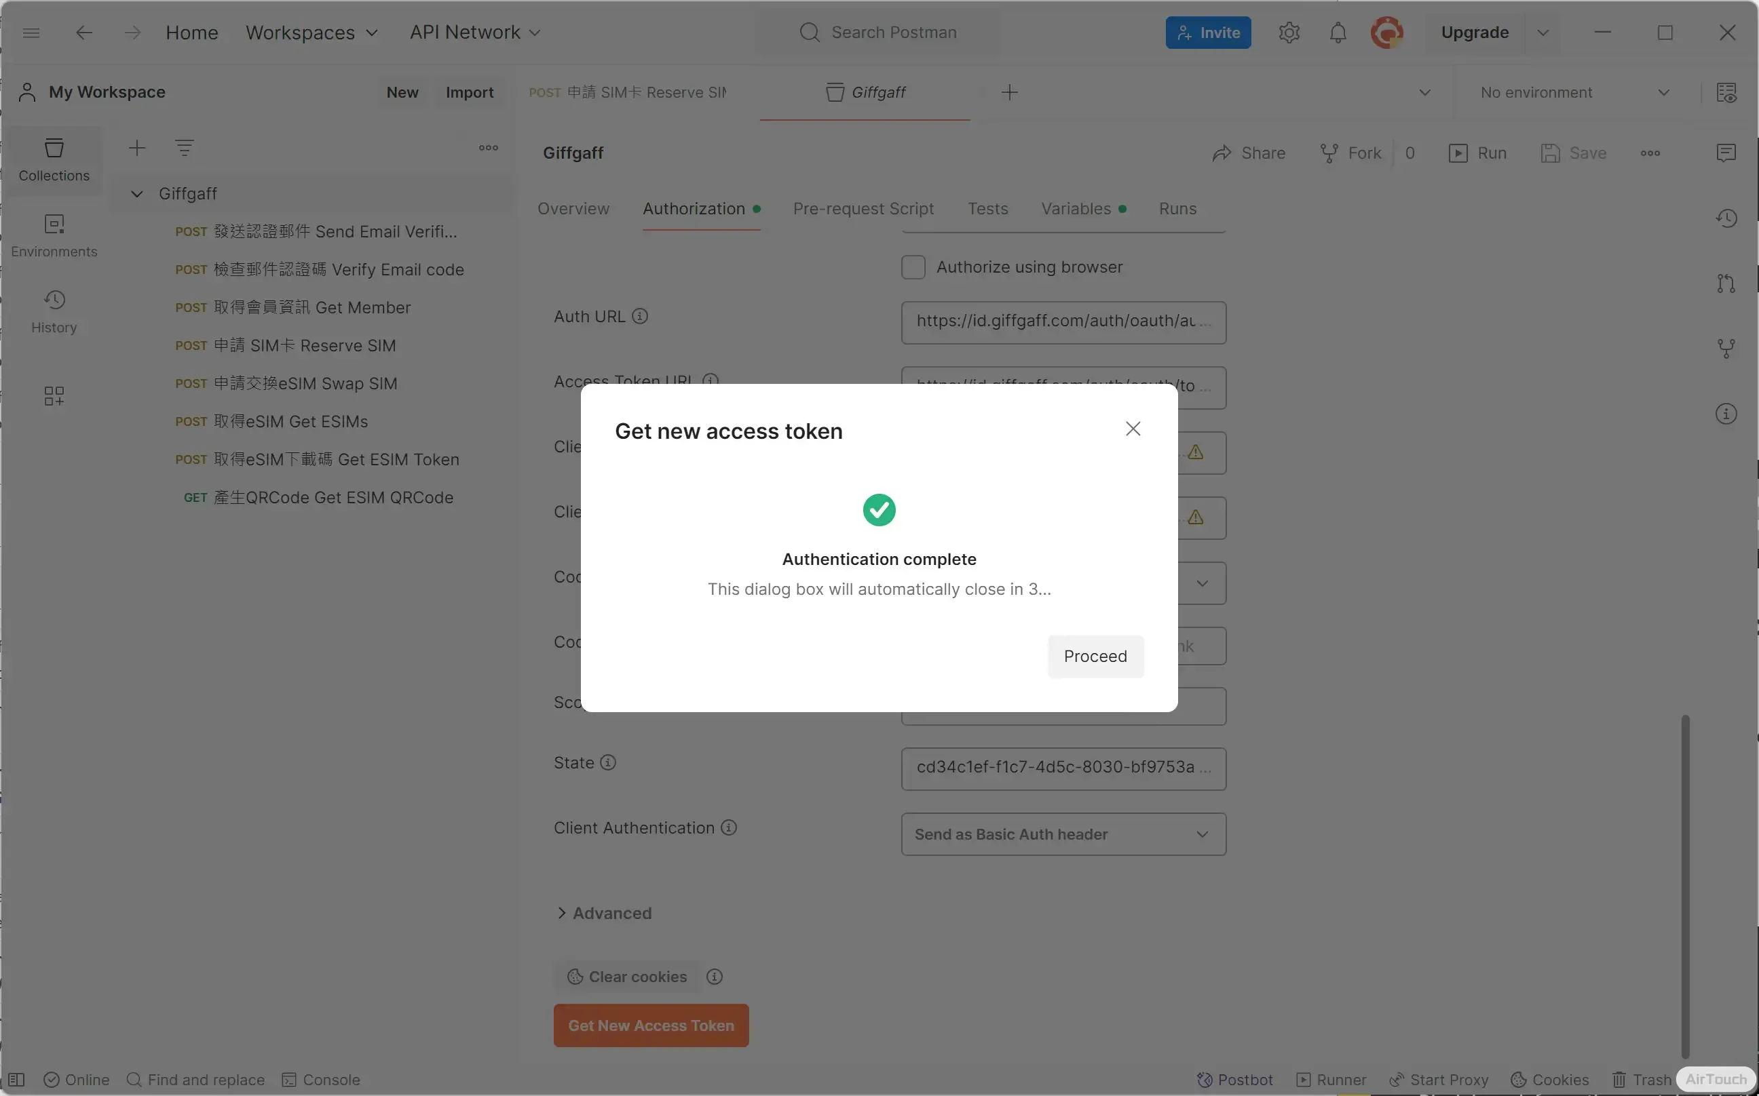Close the Get new access token dialog

point(1132,429)
